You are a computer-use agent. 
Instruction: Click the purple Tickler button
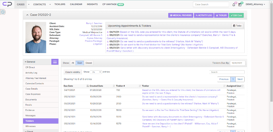point(221,15)
